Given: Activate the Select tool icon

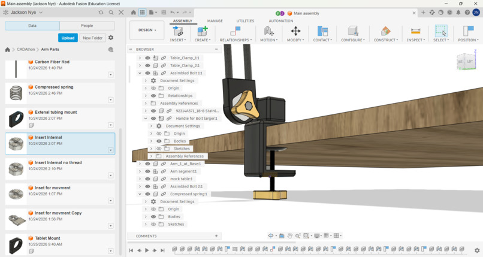Looking at the screenshot, I should 441,31.
